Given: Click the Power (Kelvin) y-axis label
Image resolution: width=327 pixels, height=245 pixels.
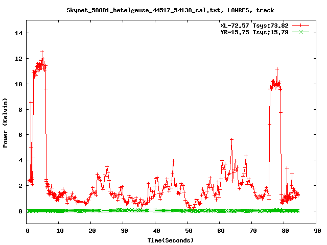Looking at the screenshot, I should [5, 123].
